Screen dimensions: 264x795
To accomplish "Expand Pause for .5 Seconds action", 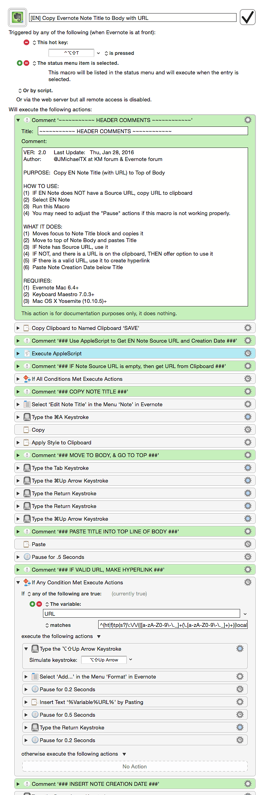I will click(18, 557).
